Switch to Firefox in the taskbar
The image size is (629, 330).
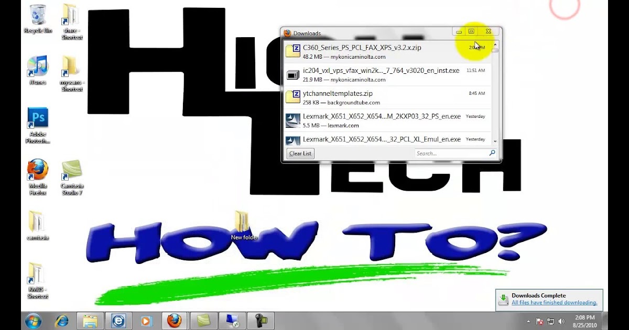pos(175,321)
